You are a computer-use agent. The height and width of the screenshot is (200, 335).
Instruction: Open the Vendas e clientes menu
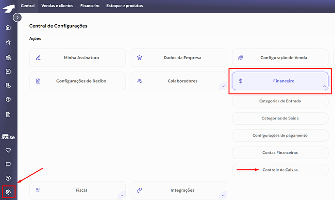pos(57,6)
